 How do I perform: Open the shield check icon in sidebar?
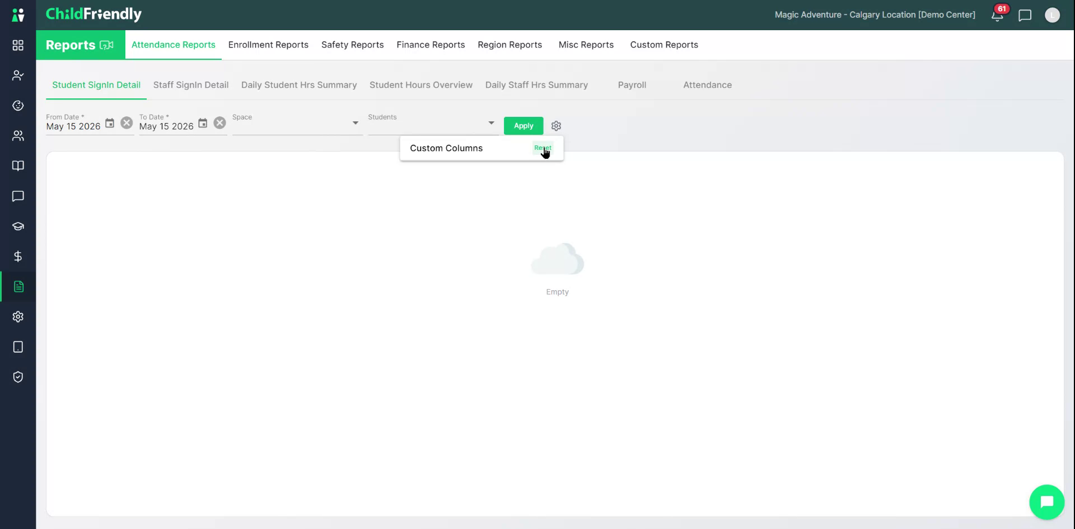pos(18,377)
